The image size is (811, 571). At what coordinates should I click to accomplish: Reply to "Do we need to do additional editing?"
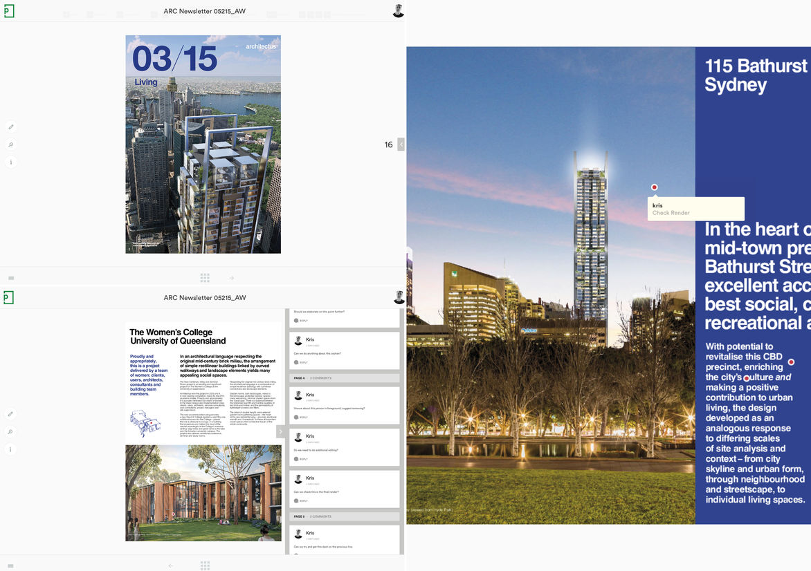coord(303,459)
